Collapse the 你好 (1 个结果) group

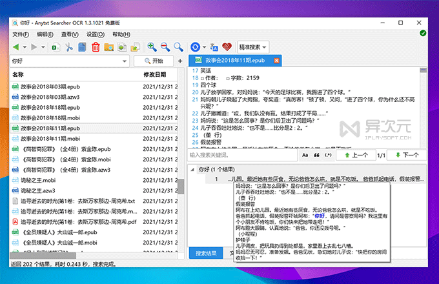pos(192,170)
